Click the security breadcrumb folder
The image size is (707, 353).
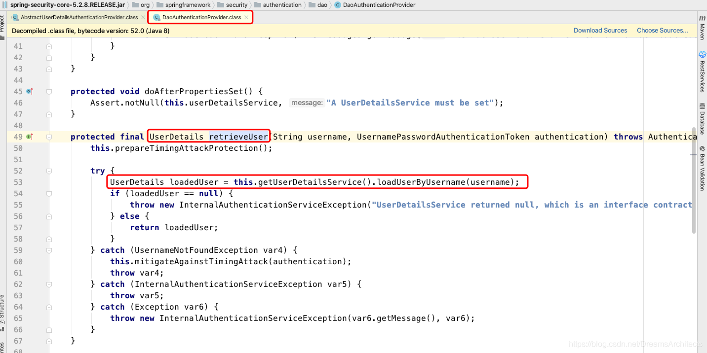232,5
